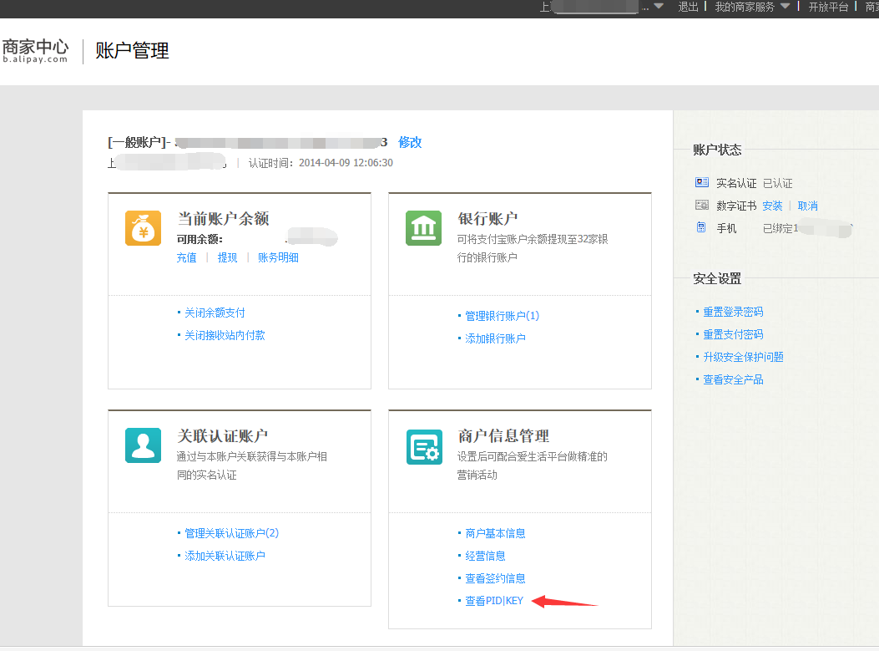The height and width of the screenshot is (651, 879).
Task: Click the 提现 withdraw link
Action: coord(228,257)
